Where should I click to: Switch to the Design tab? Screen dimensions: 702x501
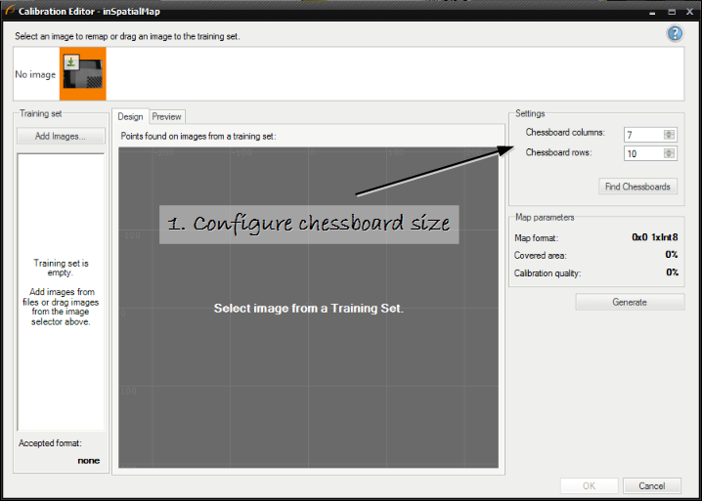click(x=130, y=116)
